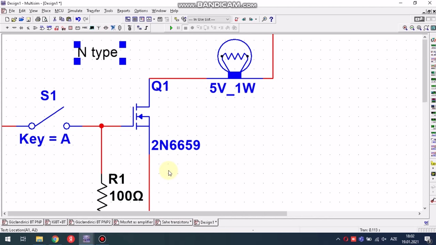Place Electromechanical motor component icon
Screen dimensions: 436x245
pyautogui.click(x=106, y=28)
